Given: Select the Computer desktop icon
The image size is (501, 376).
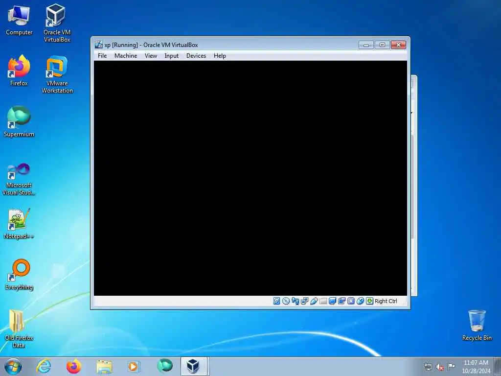Looking at the screenshot, I should click(19, 20).
